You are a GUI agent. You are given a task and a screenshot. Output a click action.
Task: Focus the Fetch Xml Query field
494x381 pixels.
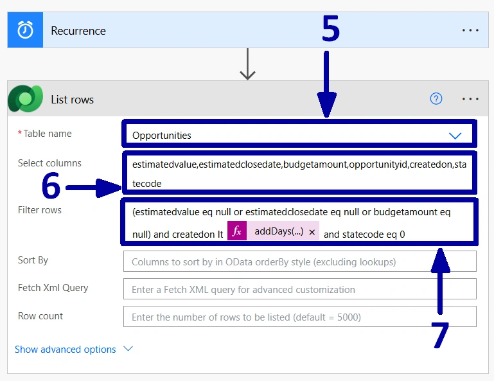point(299,289)
